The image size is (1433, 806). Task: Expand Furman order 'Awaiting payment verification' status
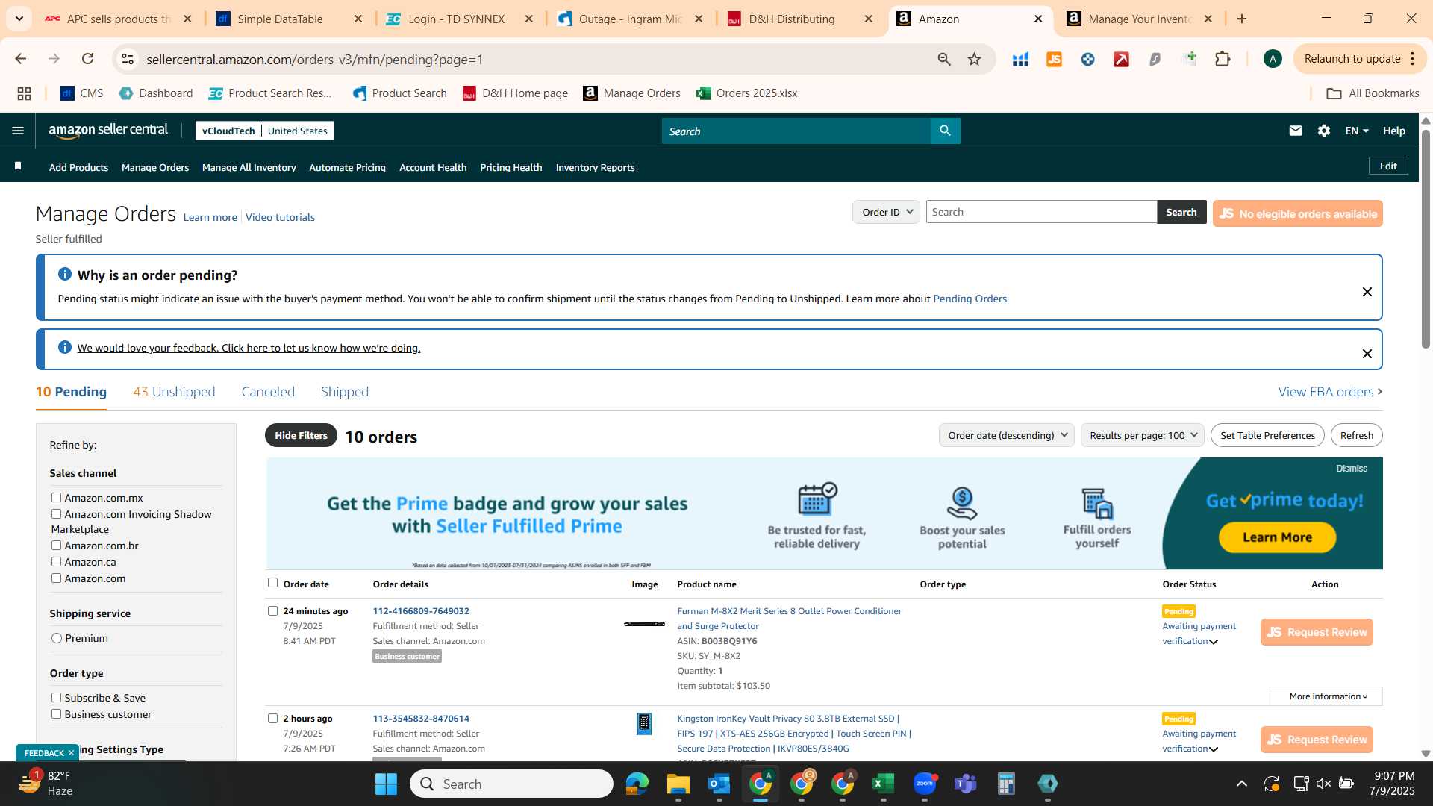coord(1214,642)
